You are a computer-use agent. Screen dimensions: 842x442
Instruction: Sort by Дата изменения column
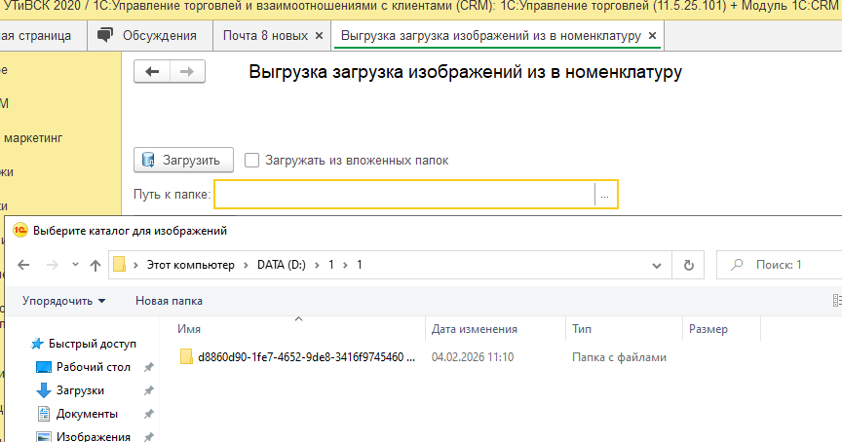click(x=495, y=329)
